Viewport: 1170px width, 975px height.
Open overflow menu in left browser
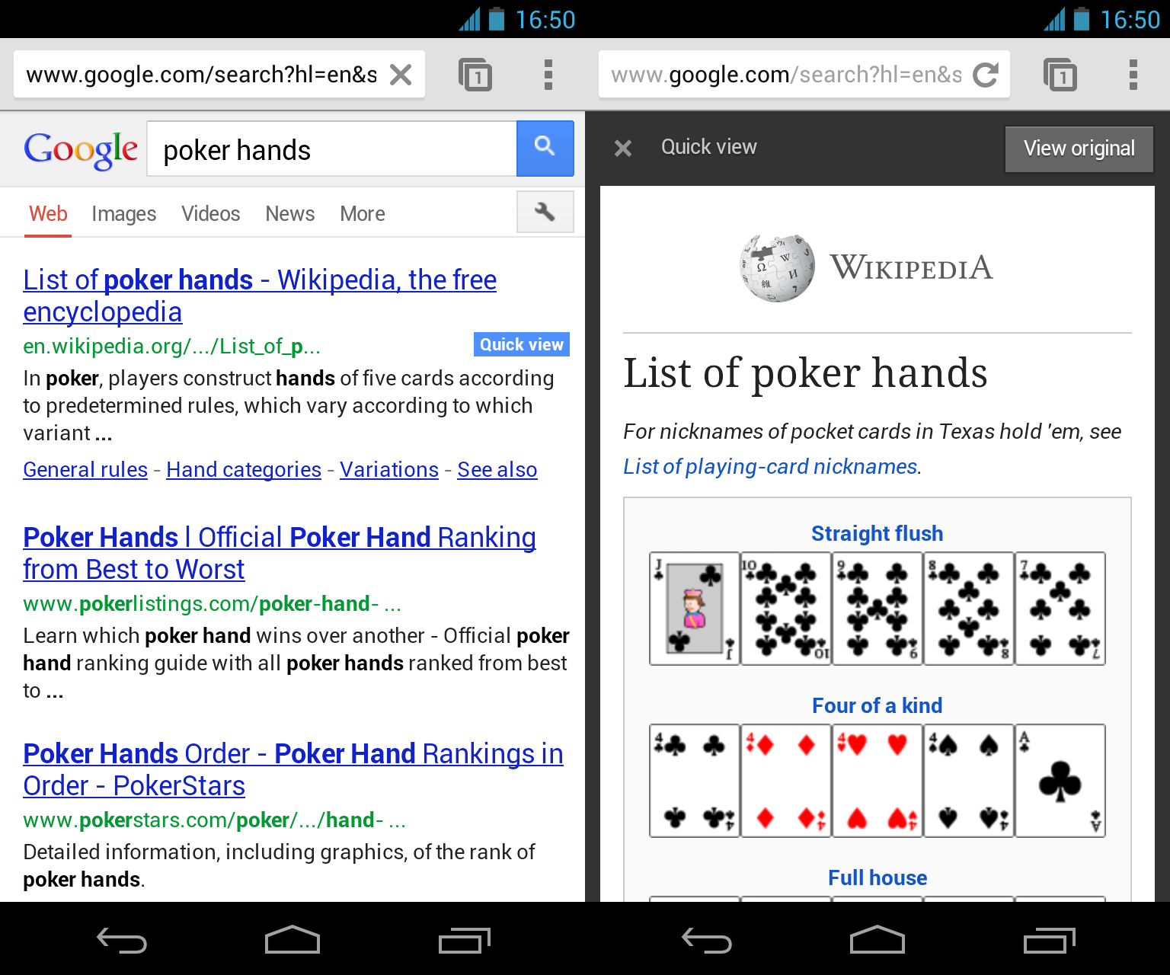548,75
